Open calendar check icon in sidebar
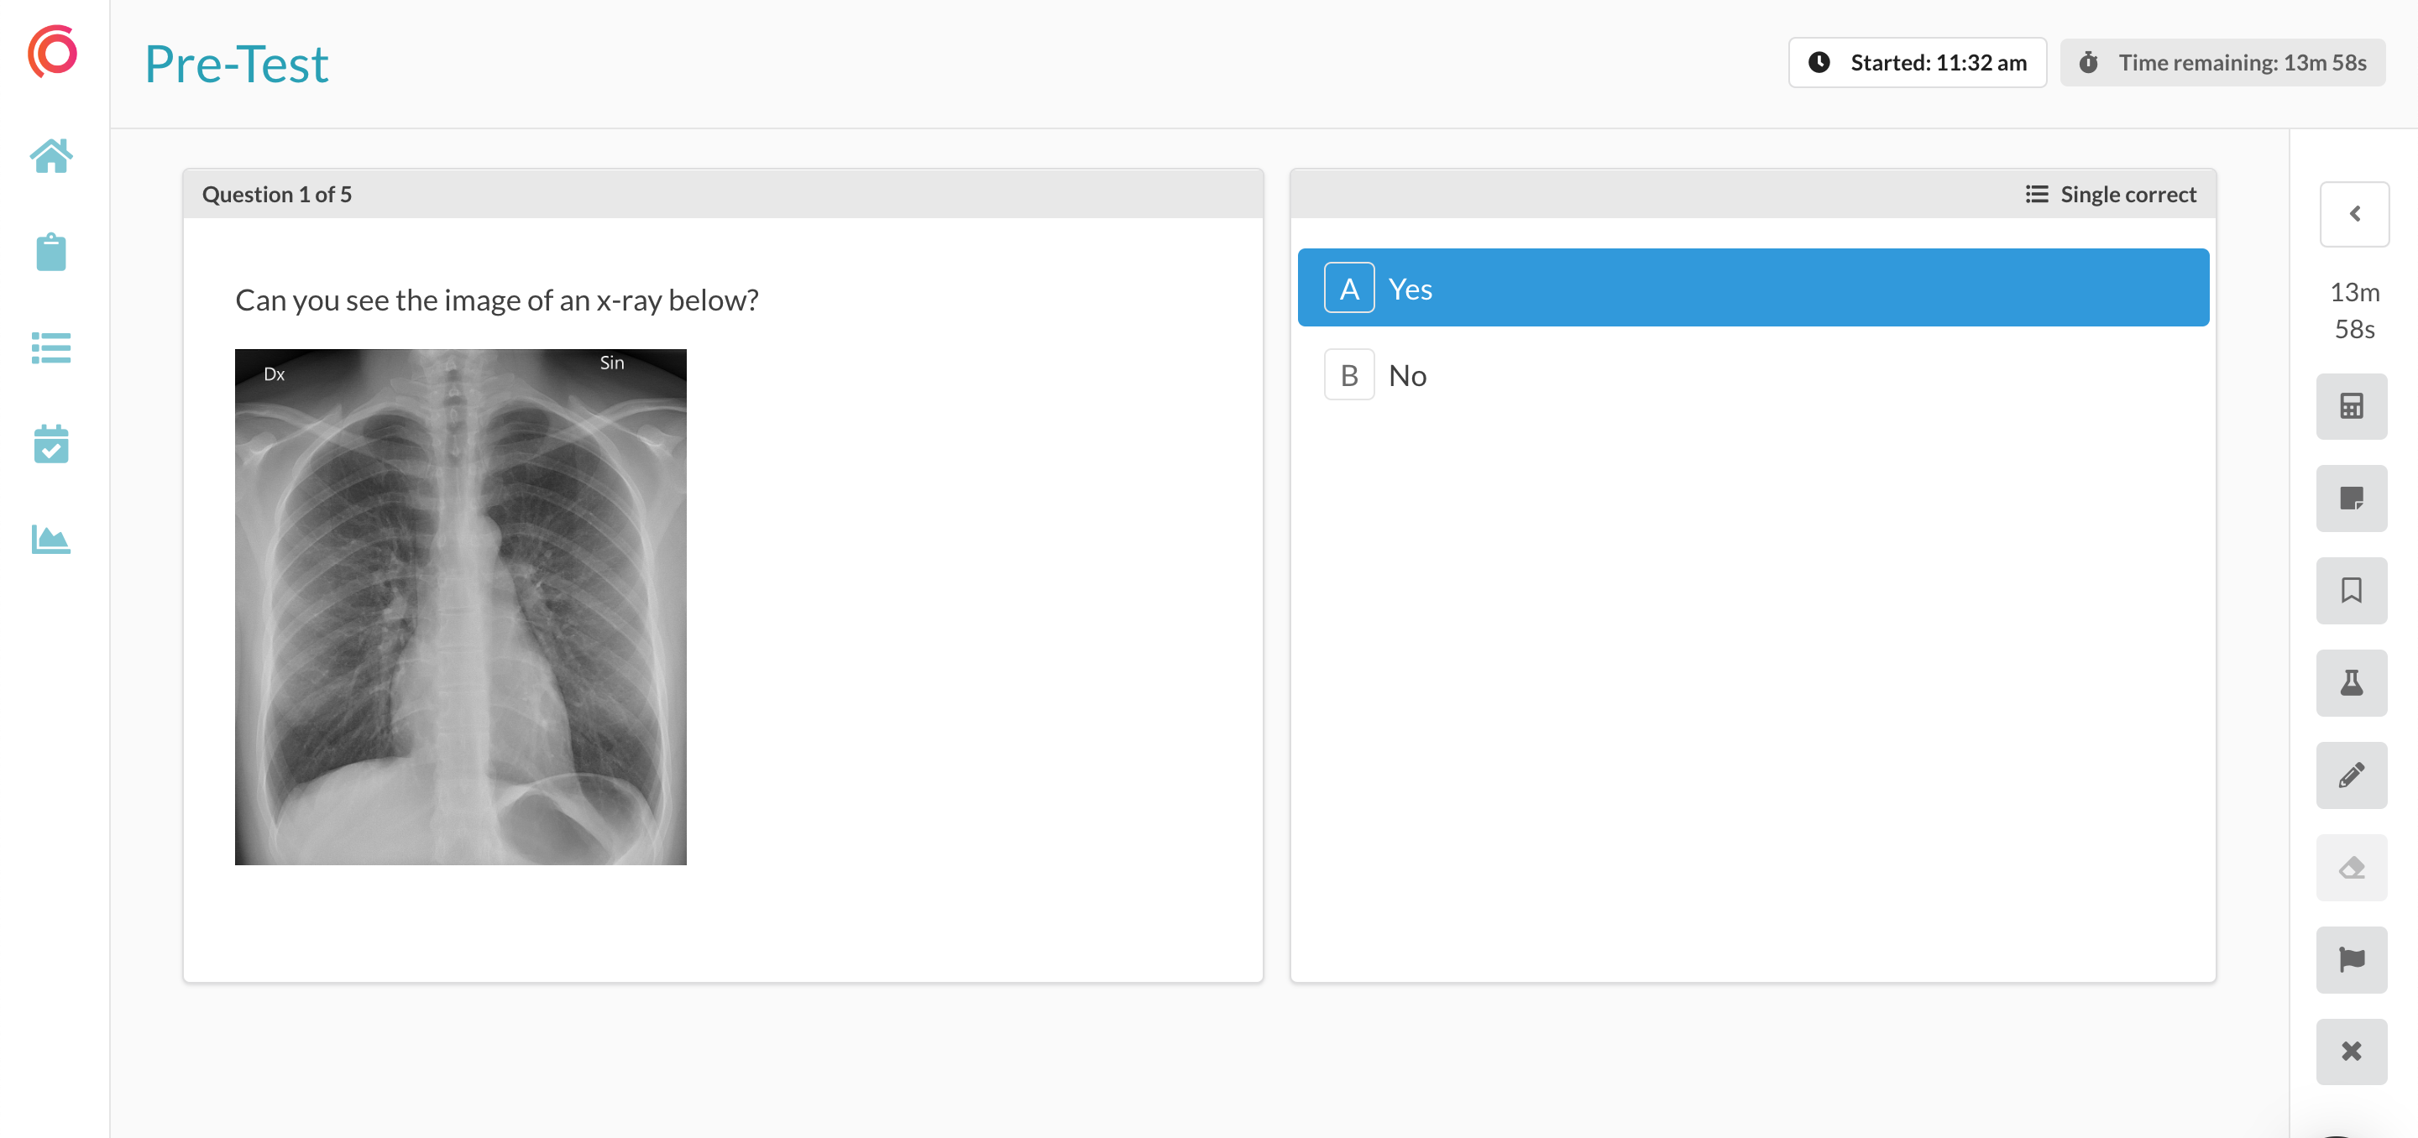 click(x=50, y=444)
